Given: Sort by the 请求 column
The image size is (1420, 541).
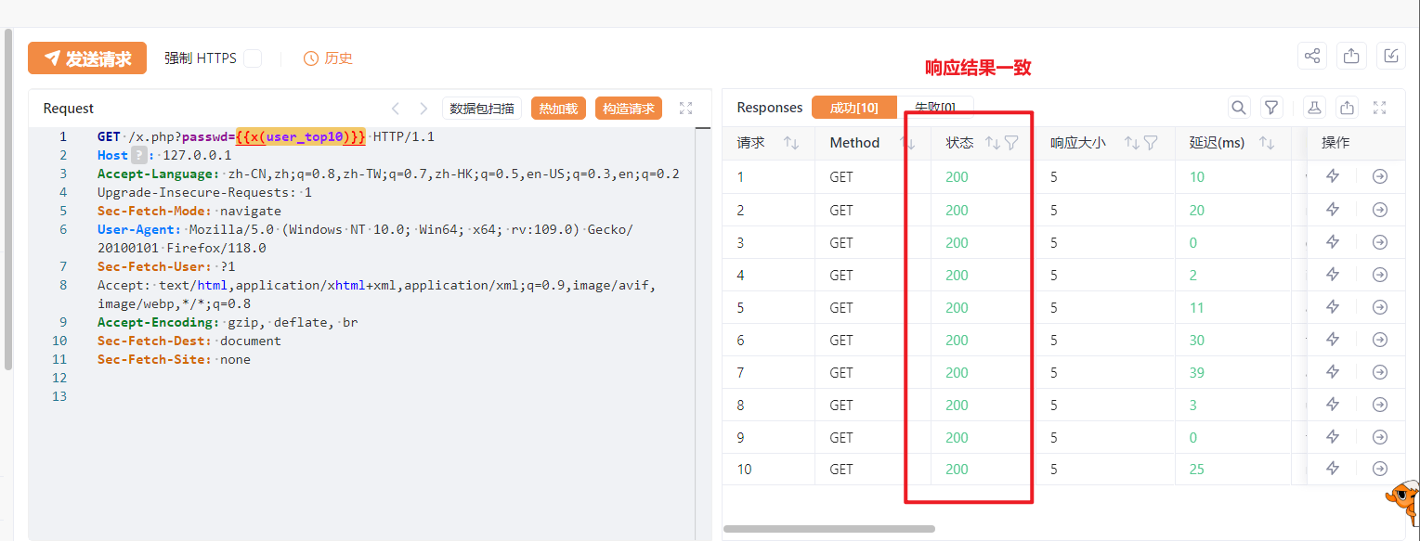Looking at the screenshot, I should (791, 143).
